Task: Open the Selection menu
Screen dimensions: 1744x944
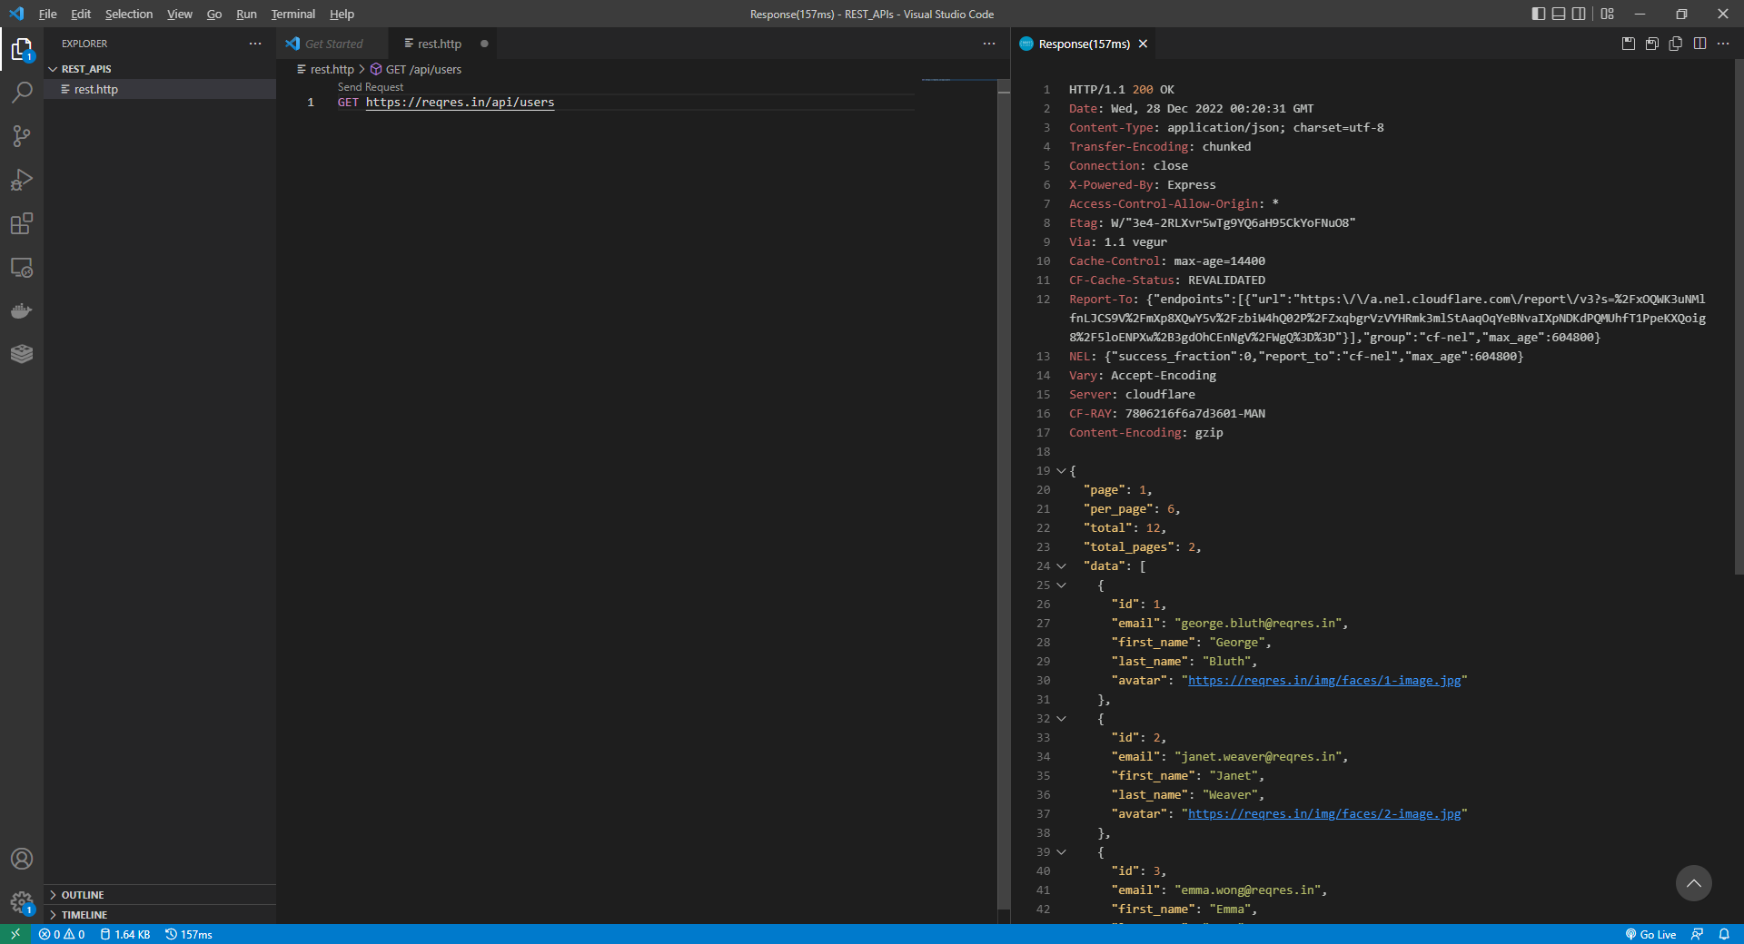Action: pyautogui.click(x=129, y=14)
